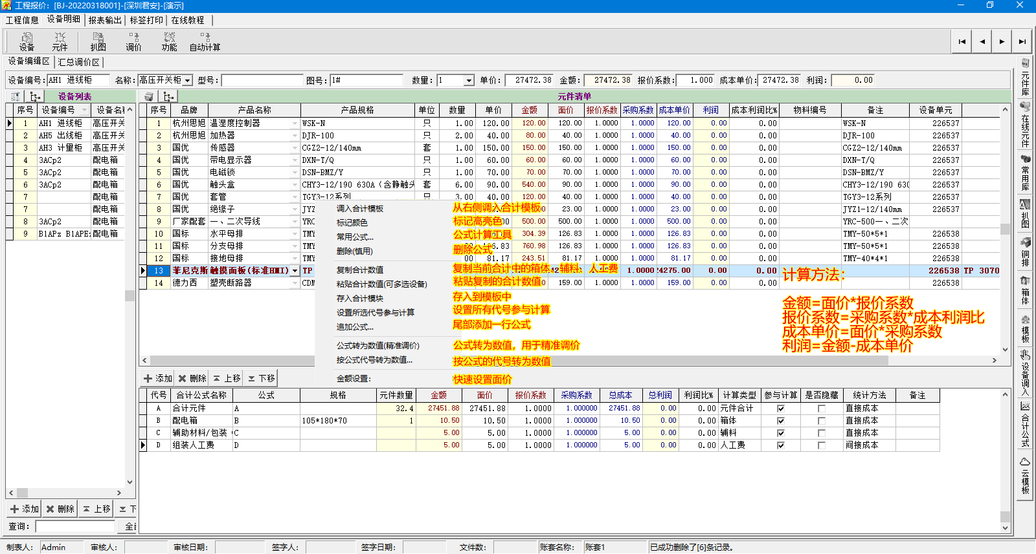The image size is (1036, 554).
Task: Click 删除 button below component list
Action: [x=192, y=378]
